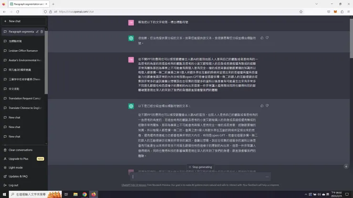Click the NEW badge next to Upgrade to Plus
Image resolution: width=353 pixels, height=198 pixels.
pyautogui.click(x=40, y=158)
